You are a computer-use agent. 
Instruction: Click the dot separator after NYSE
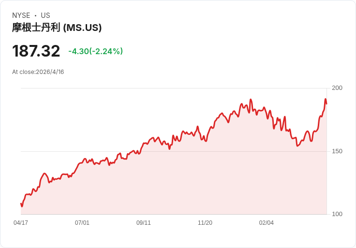(35, 15)
